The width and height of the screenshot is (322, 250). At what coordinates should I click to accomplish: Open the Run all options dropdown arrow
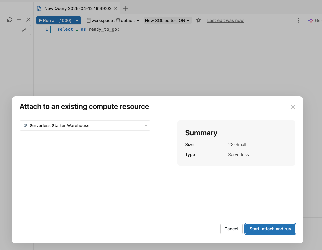click(77, 20)
